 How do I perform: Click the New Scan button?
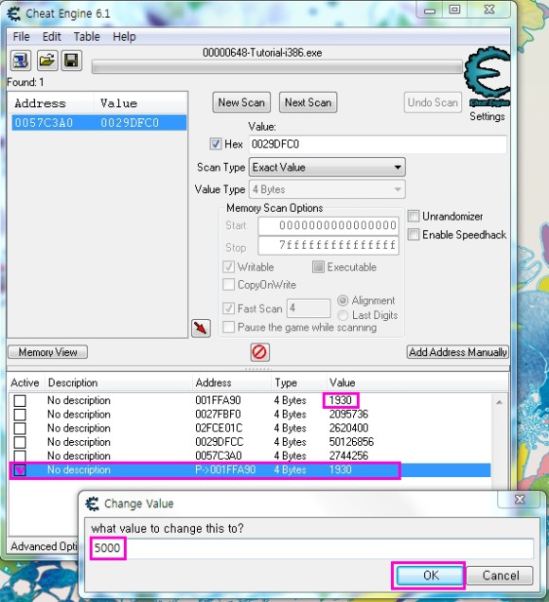pyautogui.click(x=241, y=102)
